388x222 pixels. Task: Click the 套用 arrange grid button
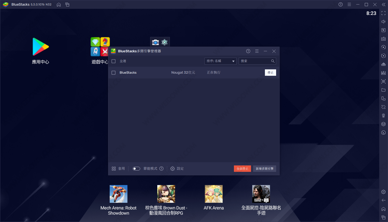click(118, 169)
